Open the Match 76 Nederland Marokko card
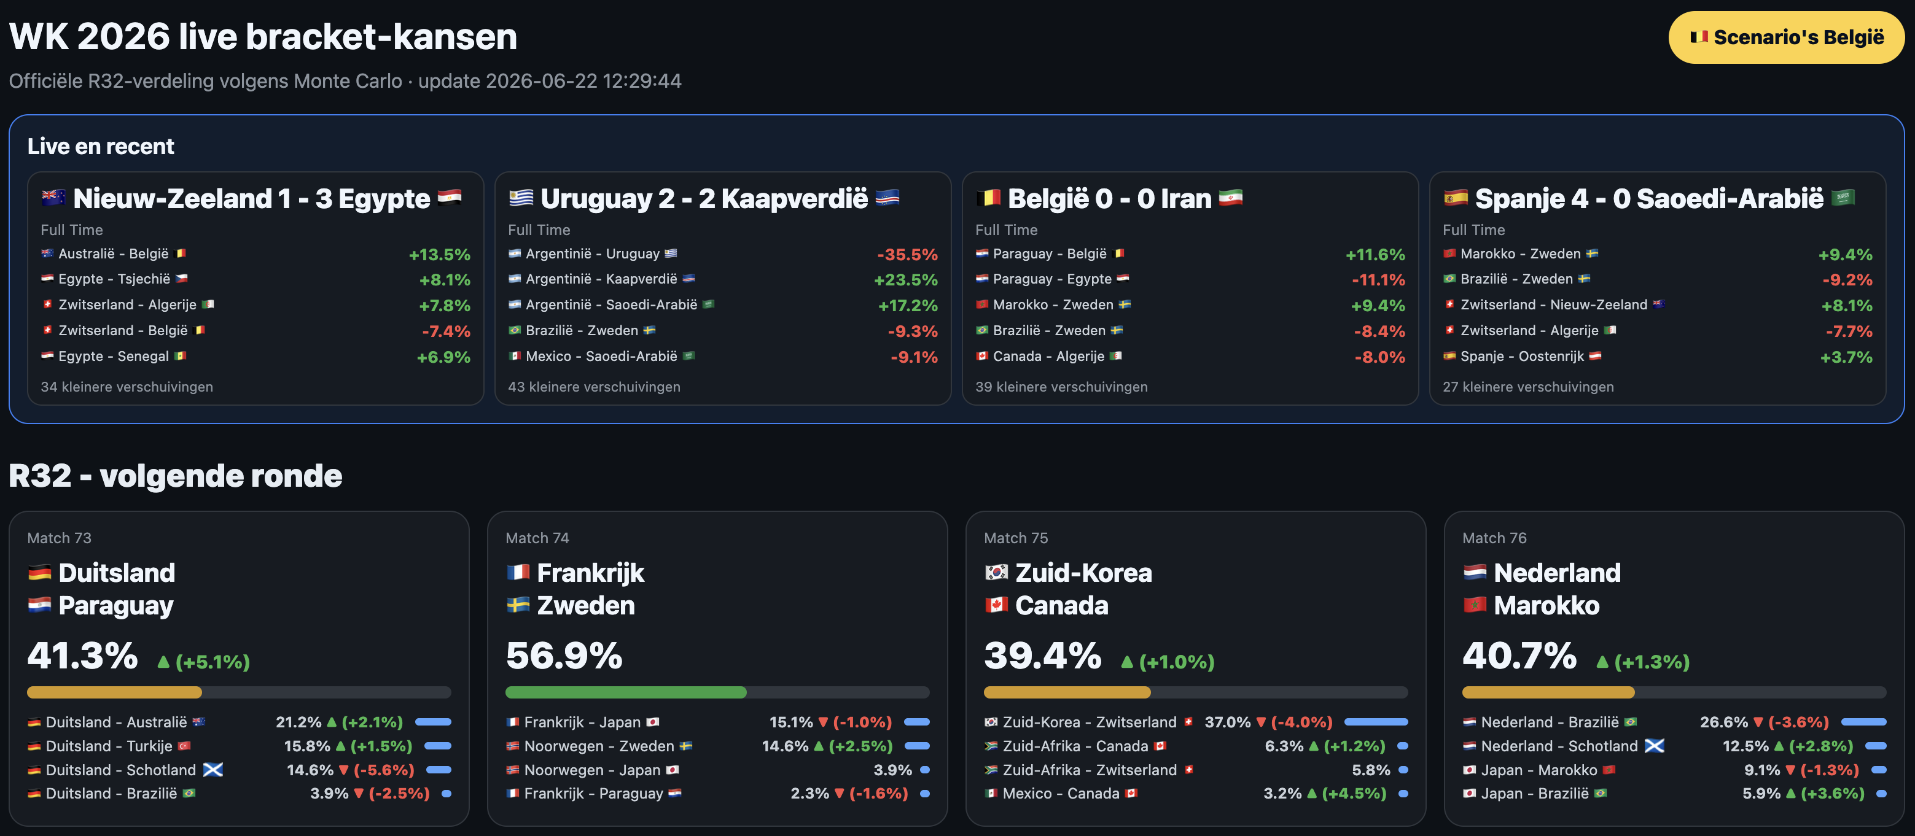The image size is (1915, 836). click(x=1674, y=668)
